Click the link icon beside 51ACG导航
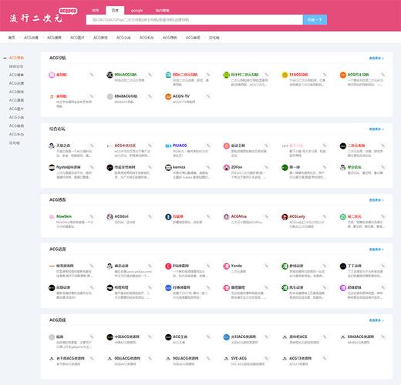This screenshot has width=401, height=385. [x=325, y=75]
